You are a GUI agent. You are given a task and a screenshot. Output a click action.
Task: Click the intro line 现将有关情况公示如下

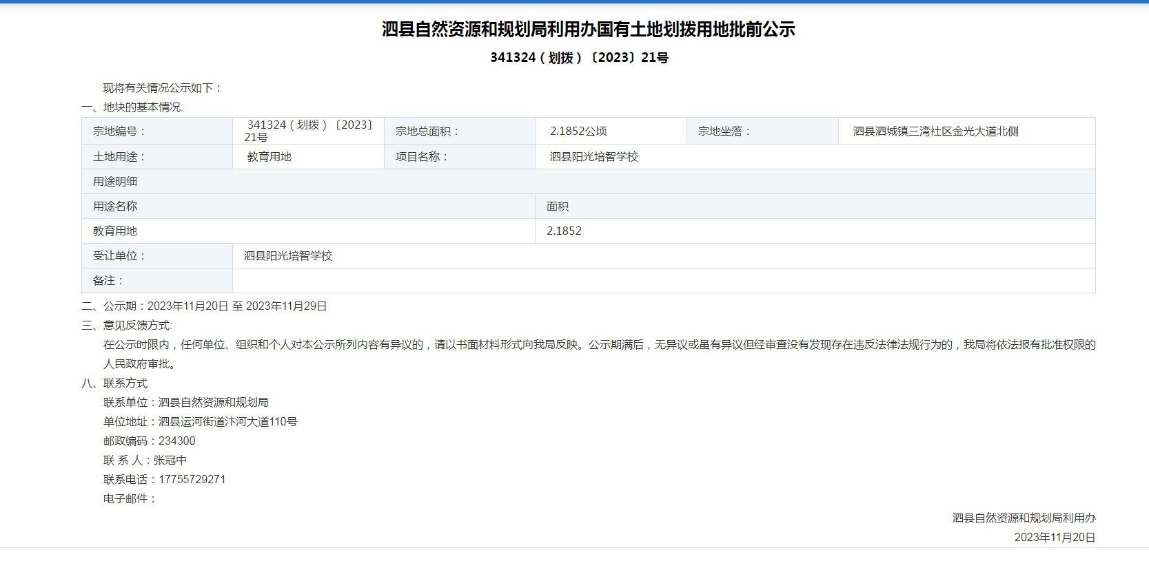[x=163, y=88]
